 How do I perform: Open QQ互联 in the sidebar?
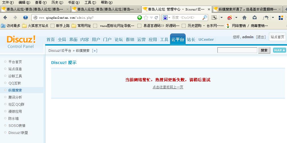pyautogui.click(x=15, y=83)
